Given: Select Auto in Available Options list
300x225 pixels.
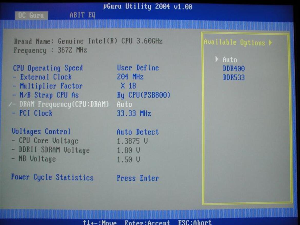Looking at the screenshot, I should pos(230,60).
